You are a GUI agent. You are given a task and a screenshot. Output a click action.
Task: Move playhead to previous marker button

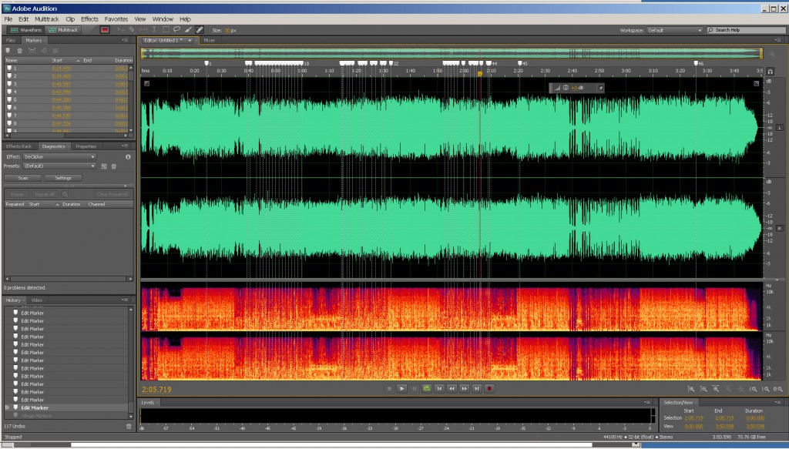coord(439,389)
